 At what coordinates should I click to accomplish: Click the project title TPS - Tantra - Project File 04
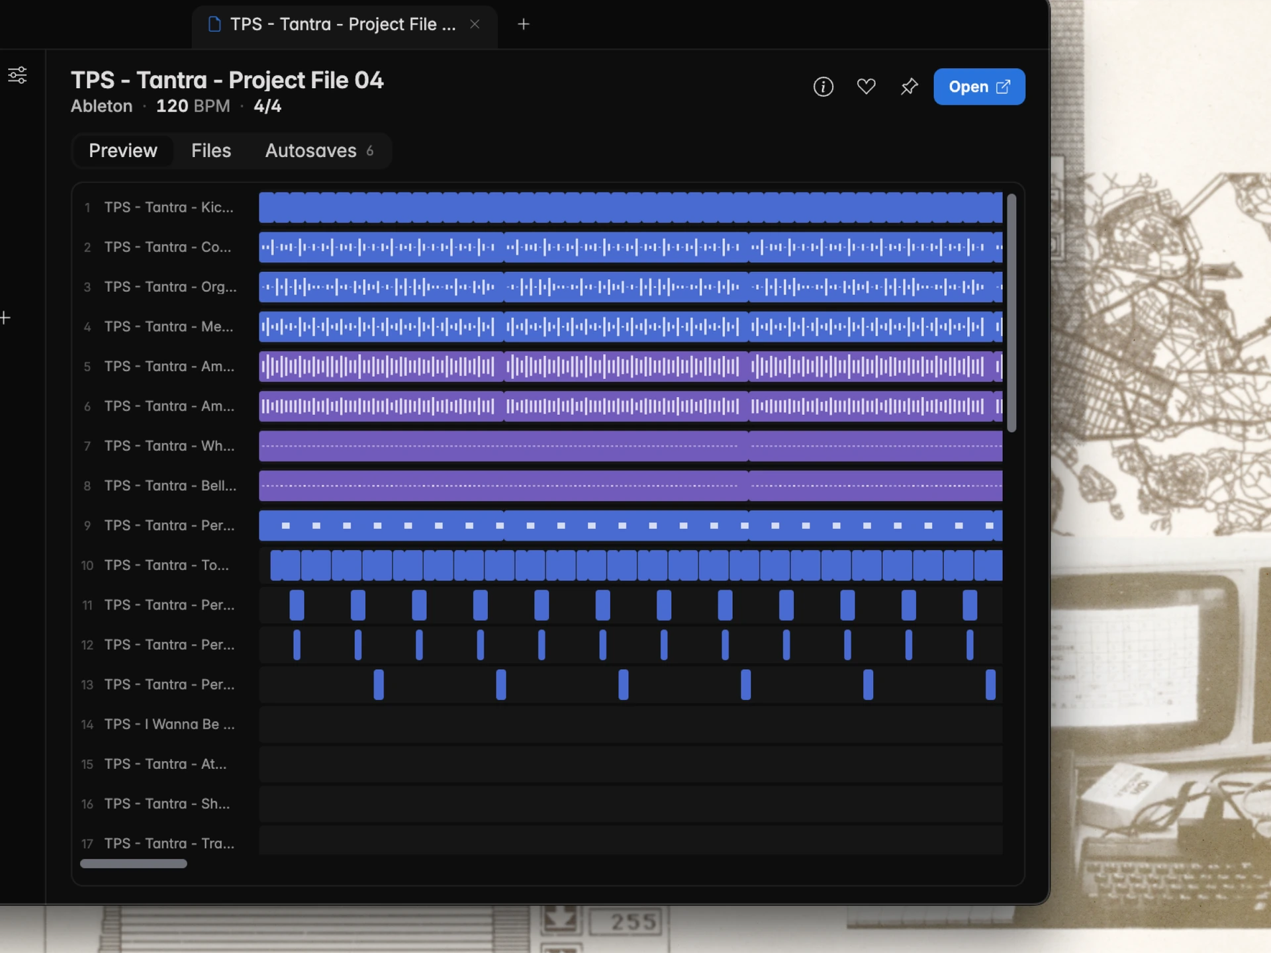tap(227, 80)
